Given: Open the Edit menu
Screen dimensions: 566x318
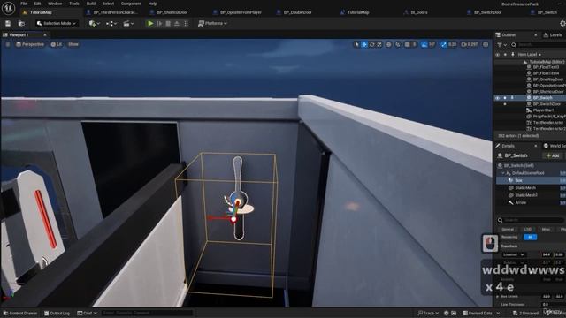Looking at the screenshot, I should click(x=37, y=4).
